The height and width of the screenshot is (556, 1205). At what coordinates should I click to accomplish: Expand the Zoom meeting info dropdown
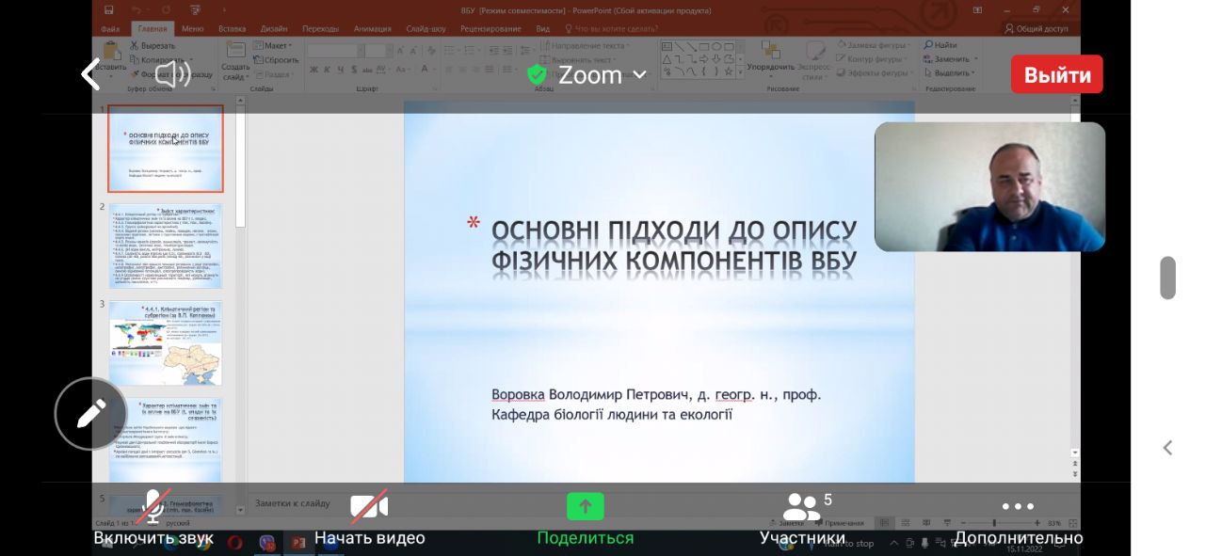(588, 75)
